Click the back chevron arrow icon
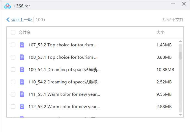 coord(8,20)
